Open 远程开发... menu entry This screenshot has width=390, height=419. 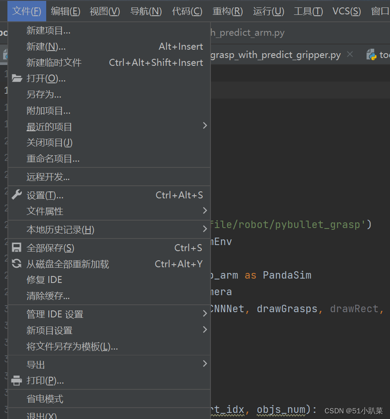[x=109, y=177]
